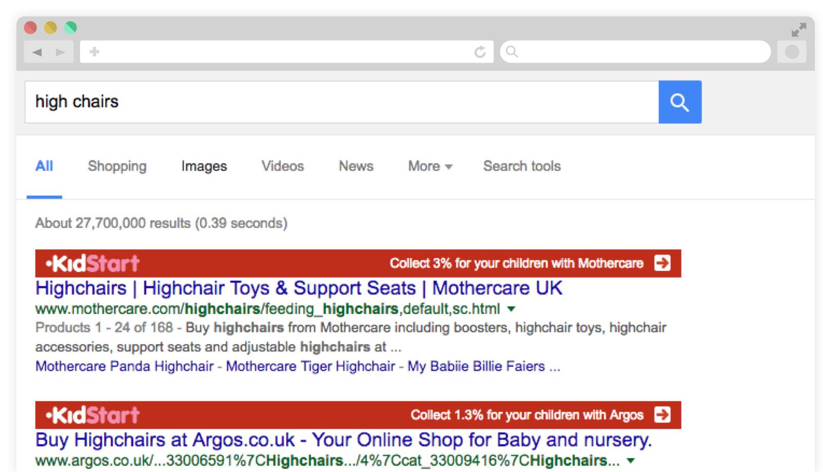Click the blue search button
823x472 pixels.
[680, 102]
